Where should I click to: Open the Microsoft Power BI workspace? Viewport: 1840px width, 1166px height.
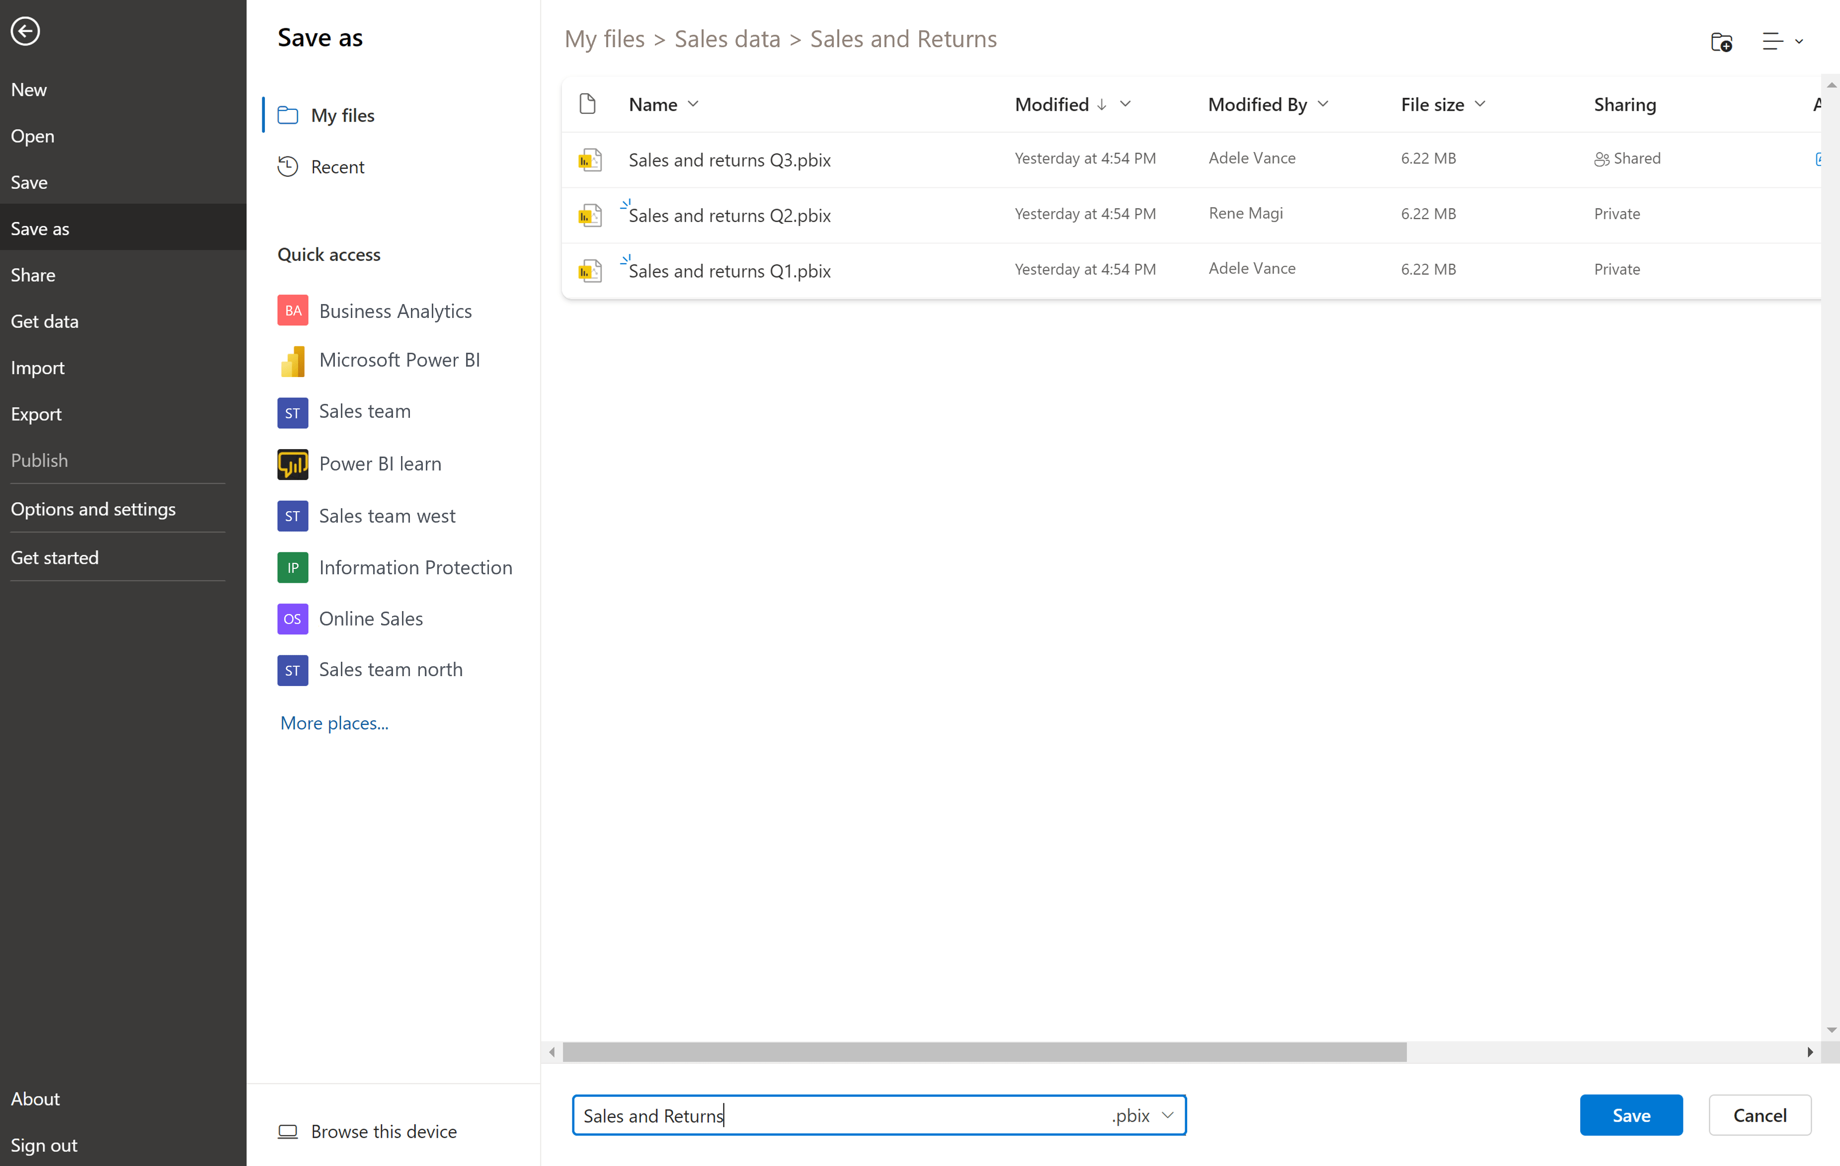(400, 359)
